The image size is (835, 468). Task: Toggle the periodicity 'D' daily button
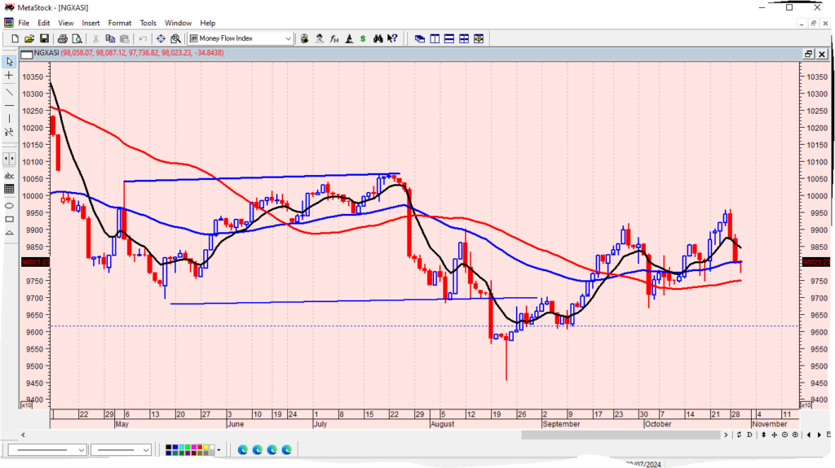749,435
